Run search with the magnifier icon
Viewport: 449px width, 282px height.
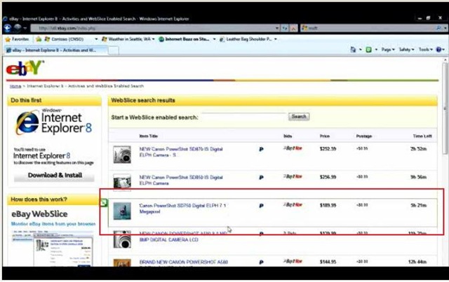tap(438, 28)
